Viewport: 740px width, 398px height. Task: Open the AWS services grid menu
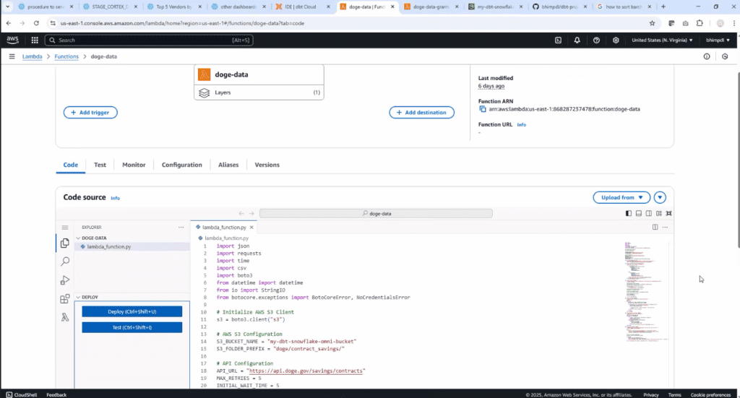(35, 40)
